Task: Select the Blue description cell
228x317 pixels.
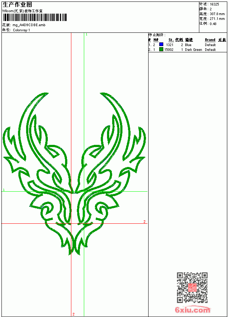Action: click(x=188, y=45)
